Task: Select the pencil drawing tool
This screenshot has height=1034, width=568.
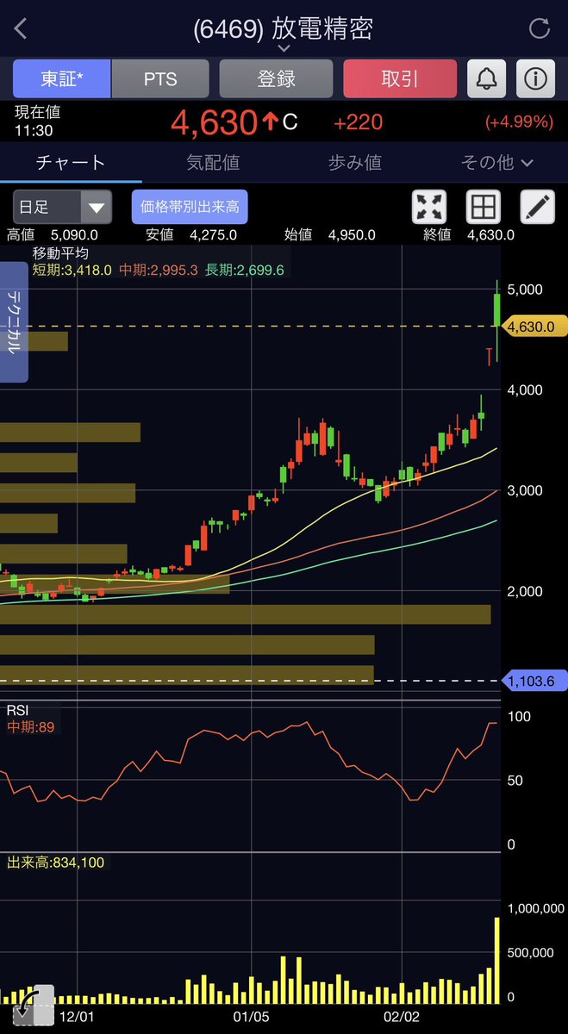Action: [x=537, y=207]
